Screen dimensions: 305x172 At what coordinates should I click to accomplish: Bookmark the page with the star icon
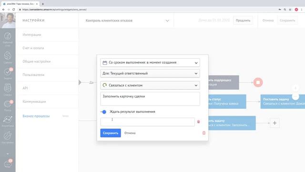tap(290, 10)
